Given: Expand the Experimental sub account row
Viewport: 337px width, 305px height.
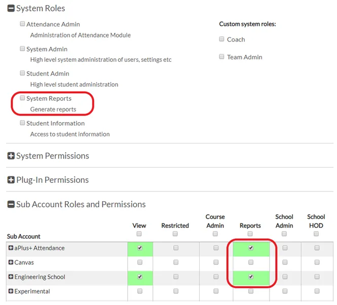Looking at the screenshot, I should (x=11, y=291).
